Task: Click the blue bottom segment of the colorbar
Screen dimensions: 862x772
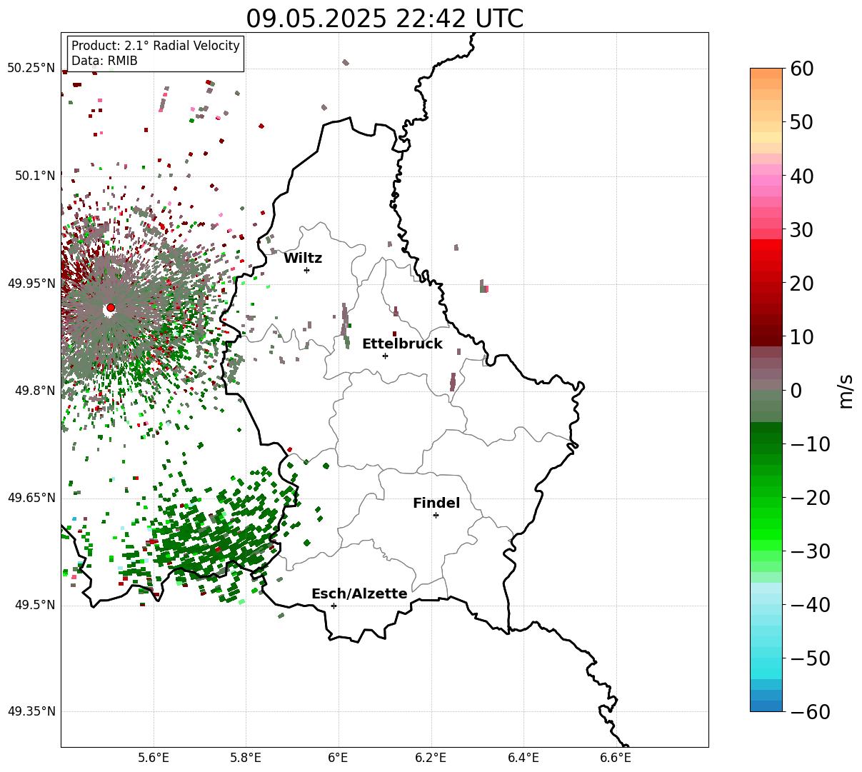Action: coord(766,706)
